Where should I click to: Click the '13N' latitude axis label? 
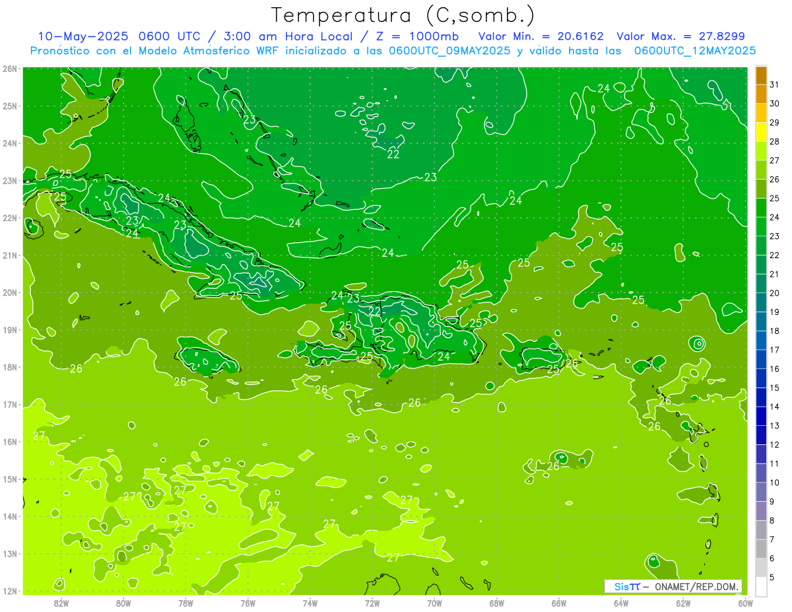[9, 553]
